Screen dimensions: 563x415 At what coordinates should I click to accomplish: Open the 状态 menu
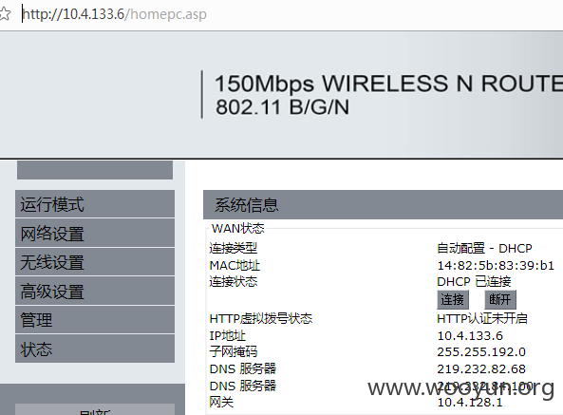point(95,349)
